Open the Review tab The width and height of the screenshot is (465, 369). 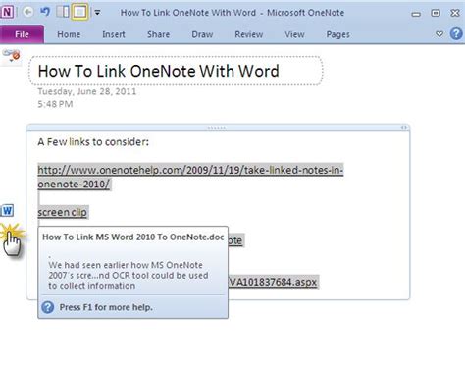coord(248,34)
